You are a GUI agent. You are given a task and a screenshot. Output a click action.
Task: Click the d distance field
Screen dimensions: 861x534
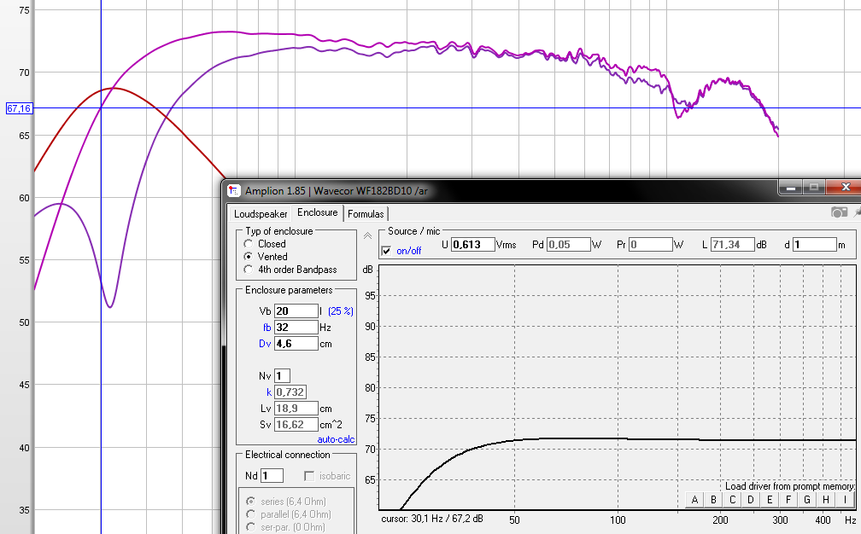point(815,245)
